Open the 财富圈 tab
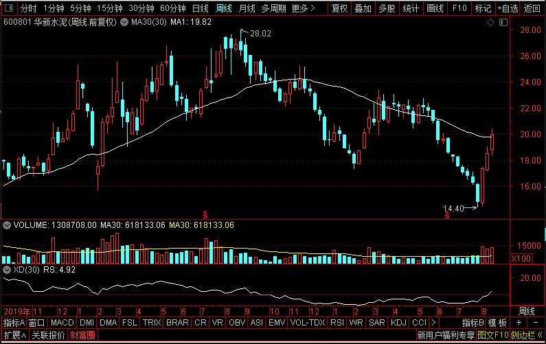Viewport: 546px width, 344px height. click(82, 335)
